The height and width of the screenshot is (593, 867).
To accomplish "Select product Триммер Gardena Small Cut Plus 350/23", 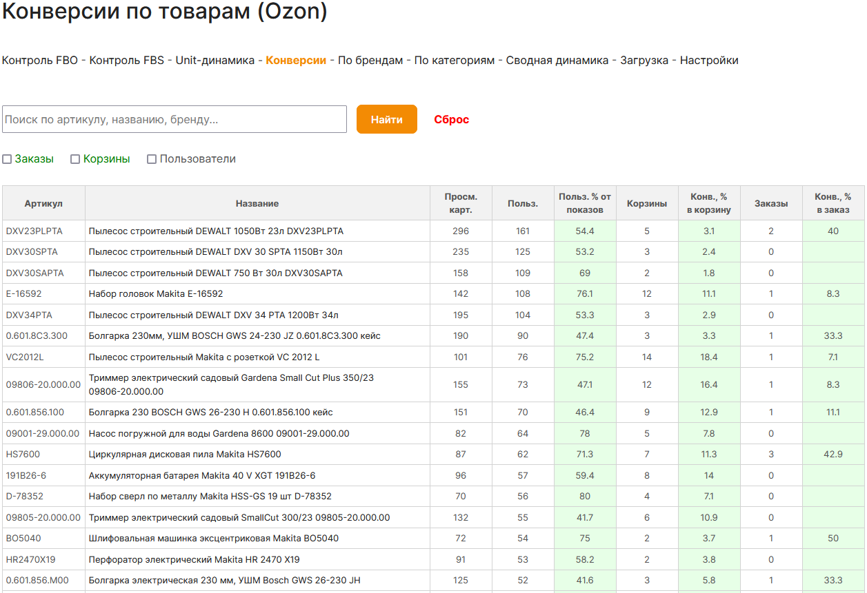I will [x=232, y=385].
